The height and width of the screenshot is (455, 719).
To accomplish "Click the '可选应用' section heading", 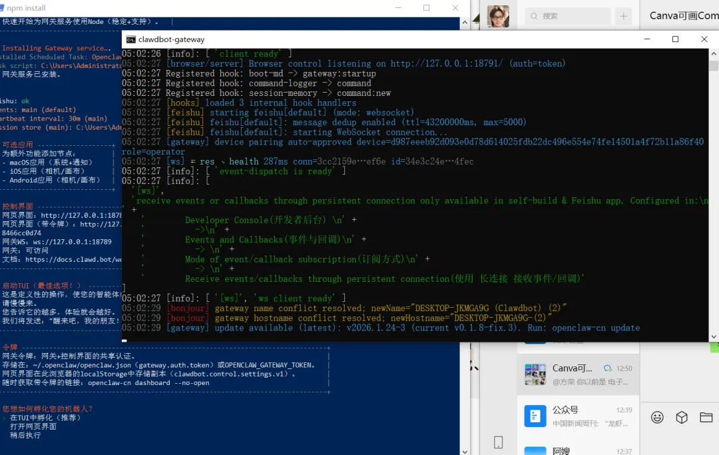I will pyautogui.click(x=17, y=145).
